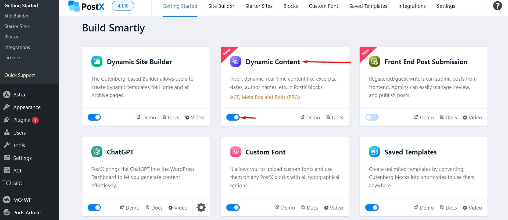Click the Settings sidebar icon
The height and width of the screenshot is (220, 508).
tap(7, 158)
